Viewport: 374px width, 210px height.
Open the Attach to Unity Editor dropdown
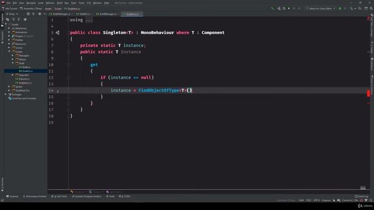pyautogui.click(x=321, y=8)
